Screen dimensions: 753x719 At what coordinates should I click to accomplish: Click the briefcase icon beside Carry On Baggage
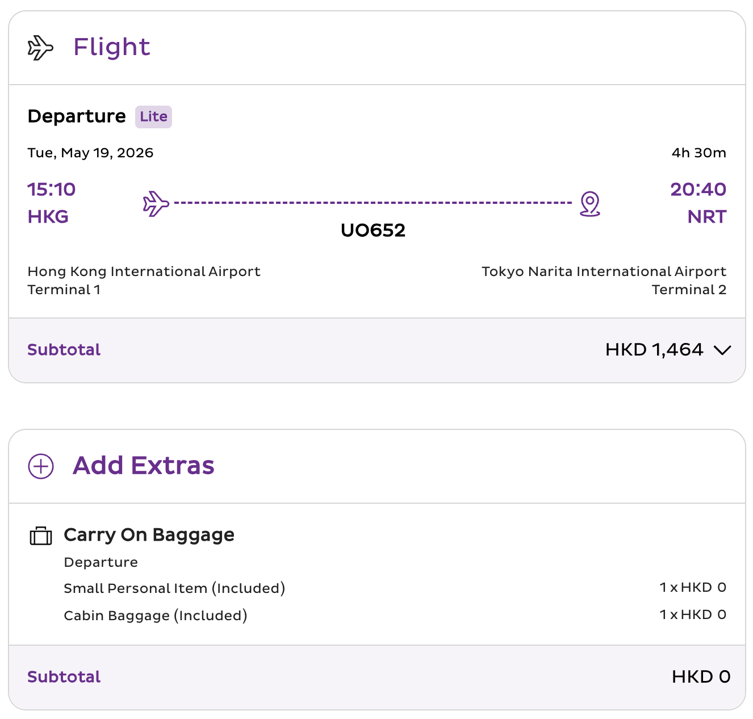point(40,536)
